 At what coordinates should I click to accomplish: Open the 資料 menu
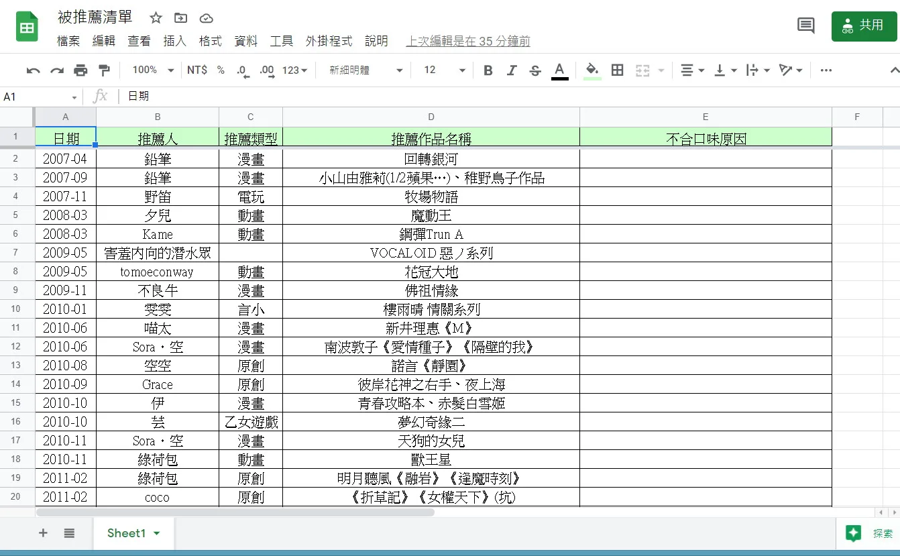point(245,41)
